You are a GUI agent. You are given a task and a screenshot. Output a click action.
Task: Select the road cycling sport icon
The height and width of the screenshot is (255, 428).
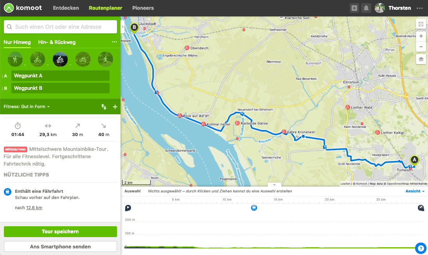coord(83,59)
